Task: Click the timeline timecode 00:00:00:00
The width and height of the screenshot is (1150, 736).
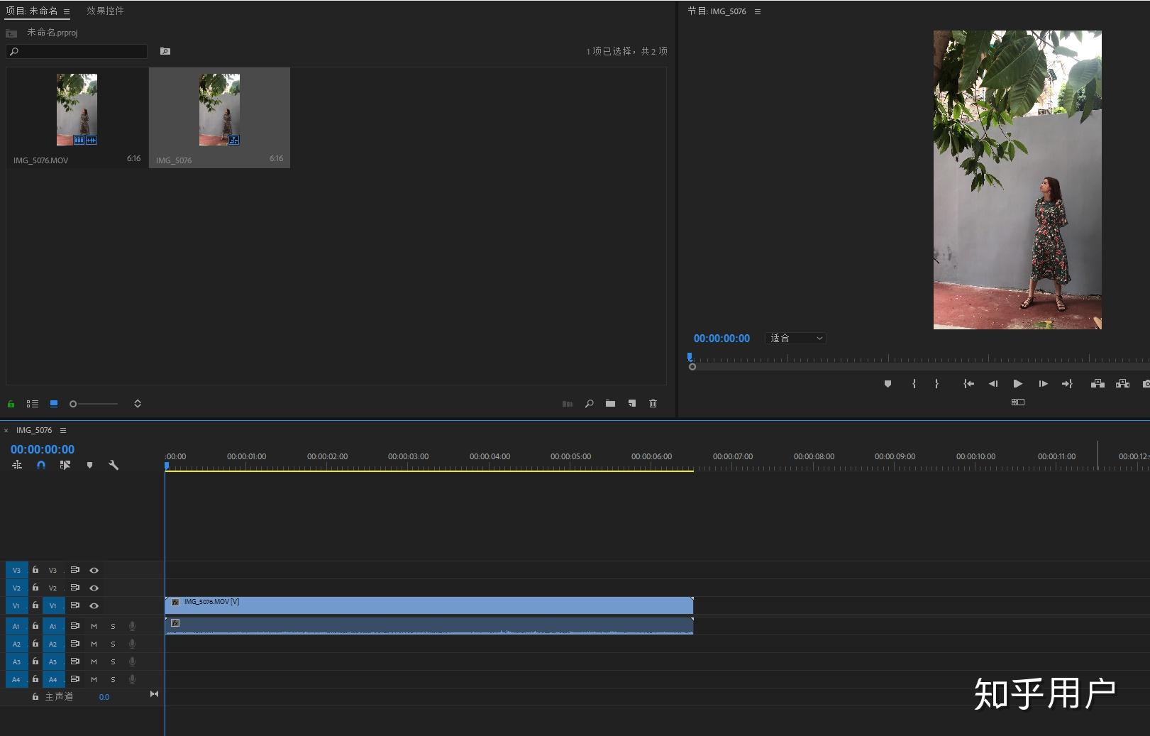Action: 43,449
